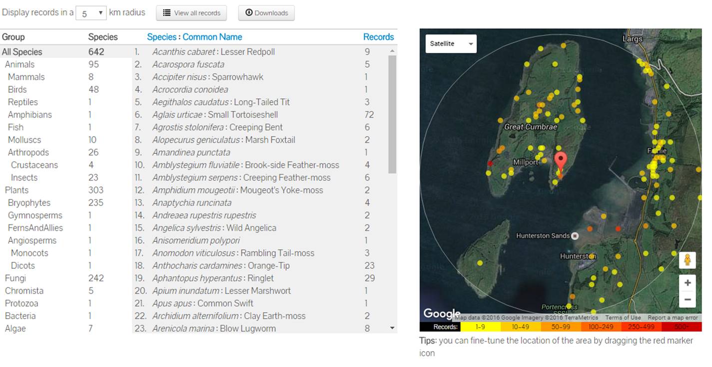Open the Satellite map type dropdown
This screenshot has height=367, width=712.
click(x=451, y=43)
